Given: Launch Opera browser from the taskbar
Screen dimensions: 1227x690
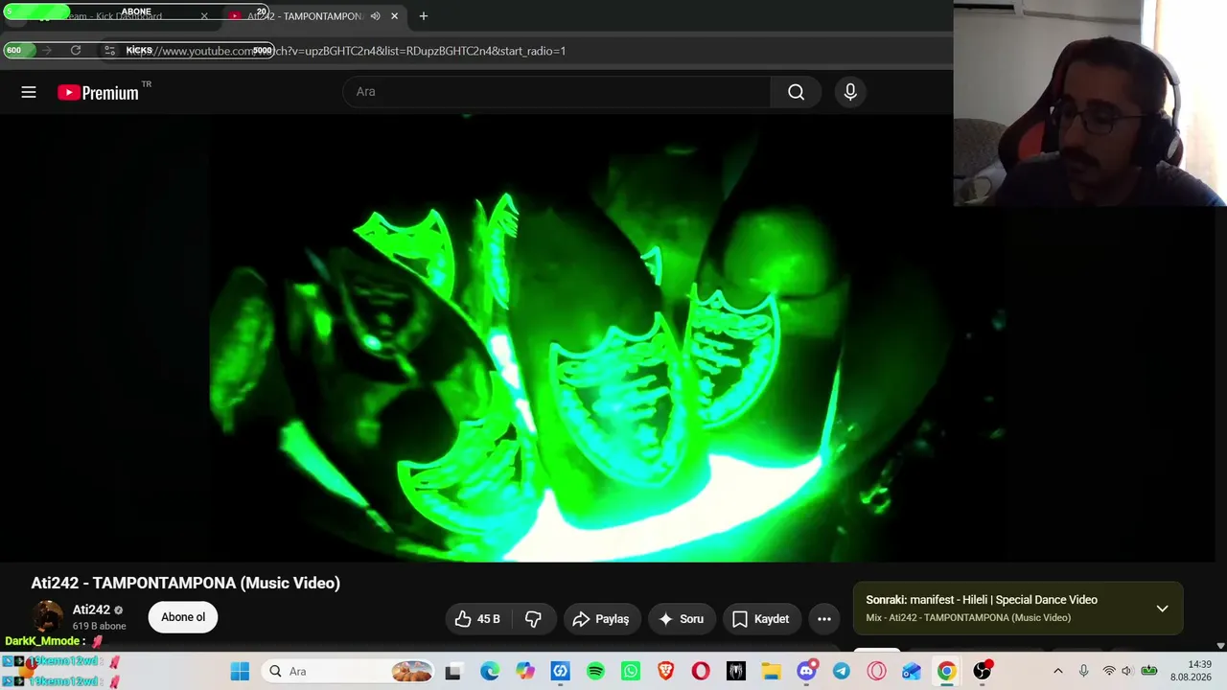Looking at the screenshot, I should pos(701,671).
